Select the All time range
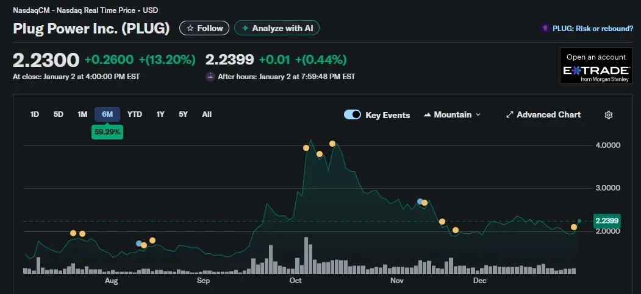Screen dimensions: 641x294 click(207, 114)
